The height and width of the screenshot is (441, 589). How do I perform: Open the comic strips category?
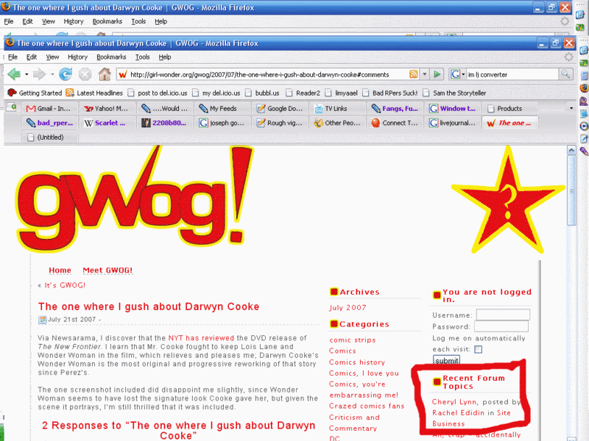click(353, 340)
